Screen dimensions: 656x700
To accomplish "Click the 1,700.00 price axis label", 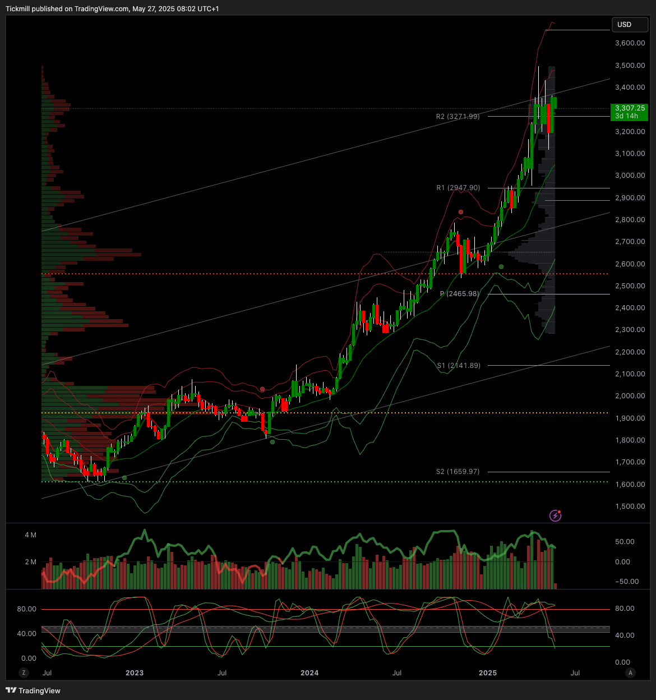I will point(630,462).
